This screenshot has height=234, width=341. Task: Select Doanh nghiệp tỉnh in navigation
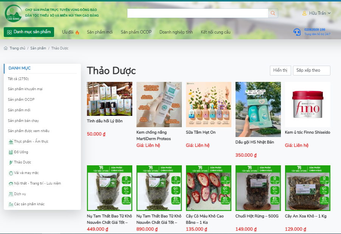[176, 32]
